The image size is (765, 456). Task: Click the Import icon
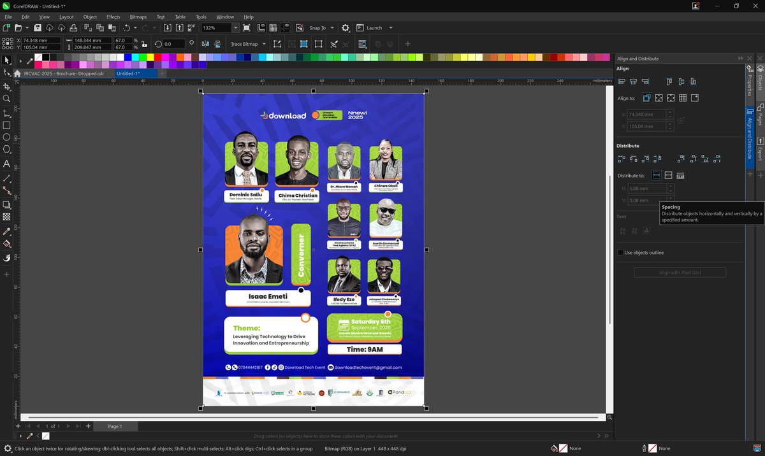(168, 28)
